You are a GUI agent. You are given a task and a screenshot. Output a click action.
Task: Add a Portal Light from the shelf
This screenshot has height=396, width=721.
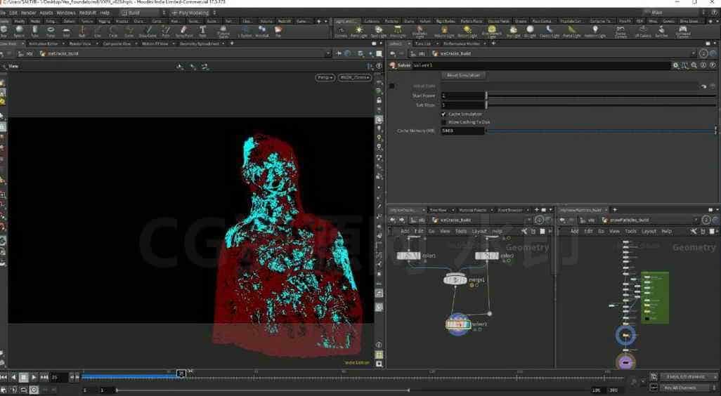(571, 31)
